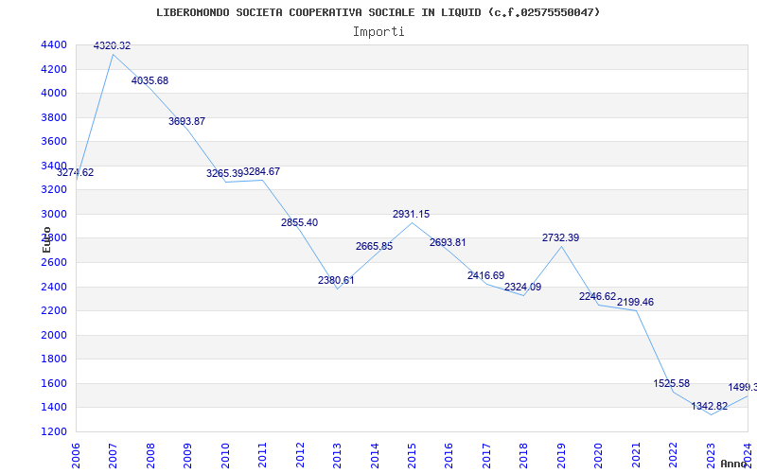The width and height of the screenshot is (757, 473).
Task: Click the 2016 x-axis year label
Action: coord(449,455)
